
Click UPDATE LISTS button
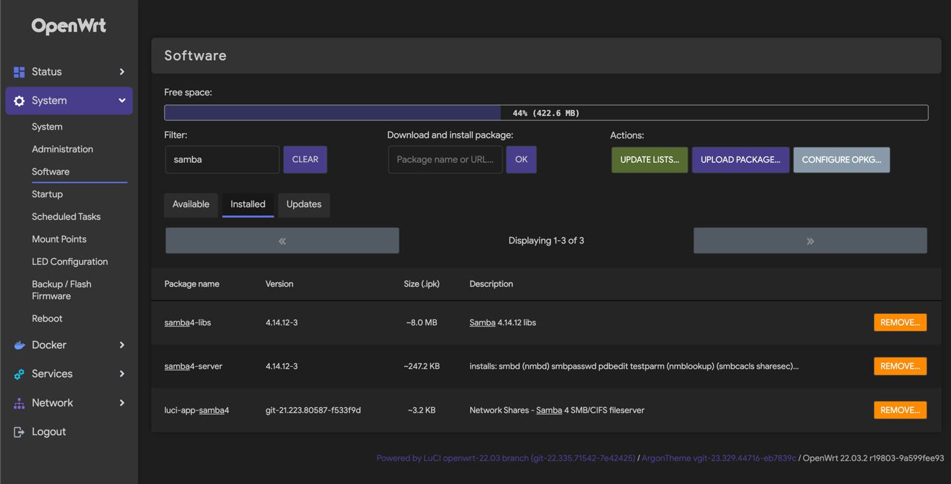650,160
